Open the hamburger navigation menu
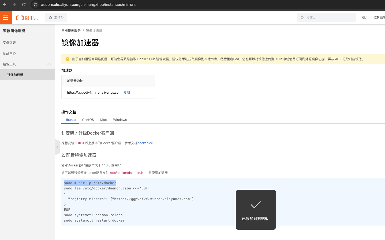The image size is (385, 240). pyautogui.click(x=6, y=18)
